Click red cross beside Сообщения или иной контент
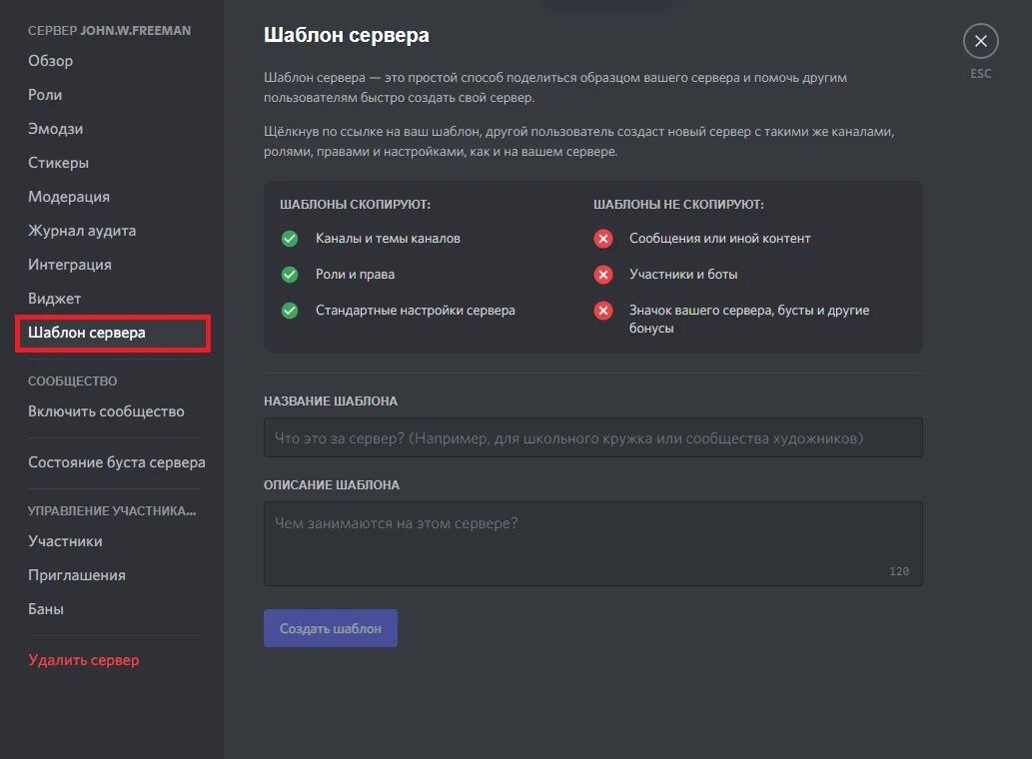Image resolution: width=1032 pixels, height=759 pixels. point(602,239)
